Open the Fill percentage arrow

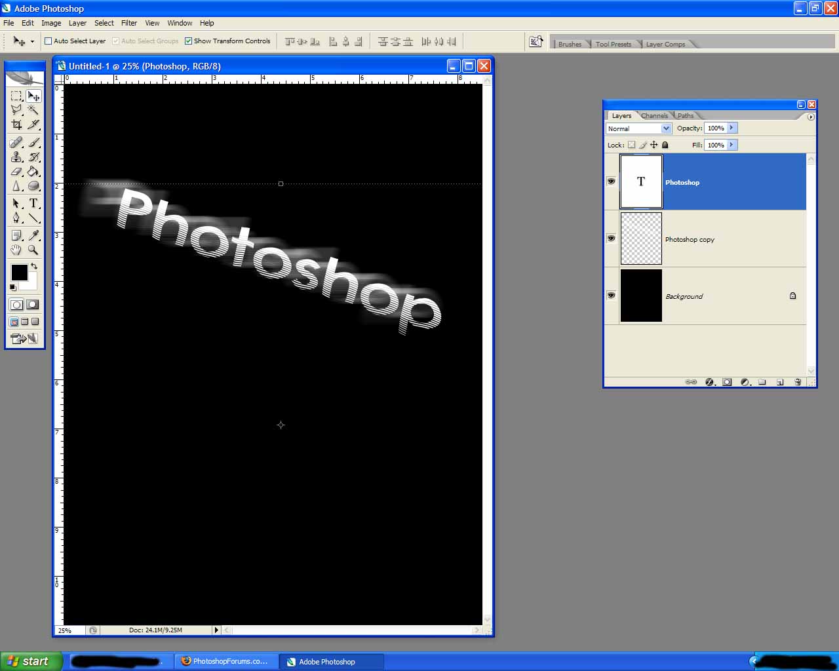pyautogui.click(x=732, y=145)
